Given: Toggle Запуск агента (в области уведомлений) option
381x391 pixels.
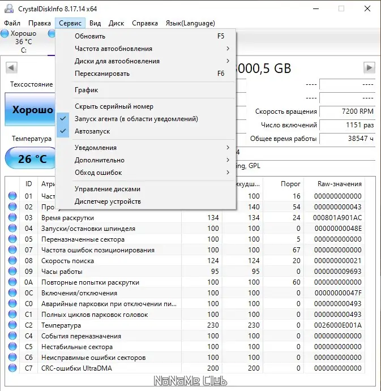Looking at the screenshot, I should (x=136, y=119).
